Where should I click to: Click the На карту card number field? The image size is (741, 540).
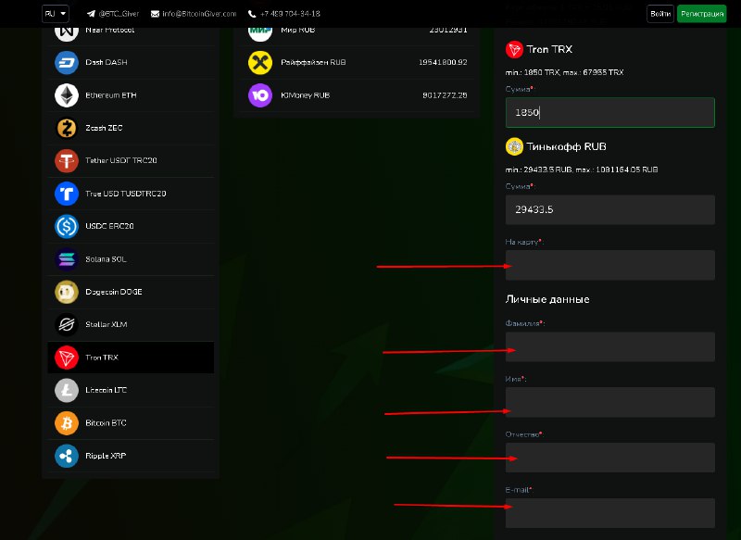pyautogui.click(x=610, y=265)
